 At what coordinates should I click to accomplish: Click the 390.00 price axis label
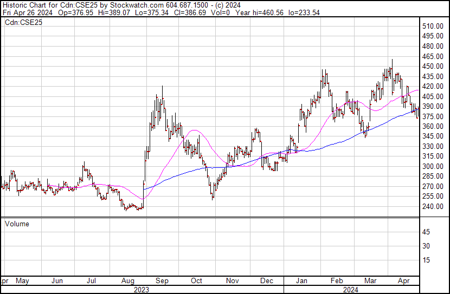coord(433,106)
